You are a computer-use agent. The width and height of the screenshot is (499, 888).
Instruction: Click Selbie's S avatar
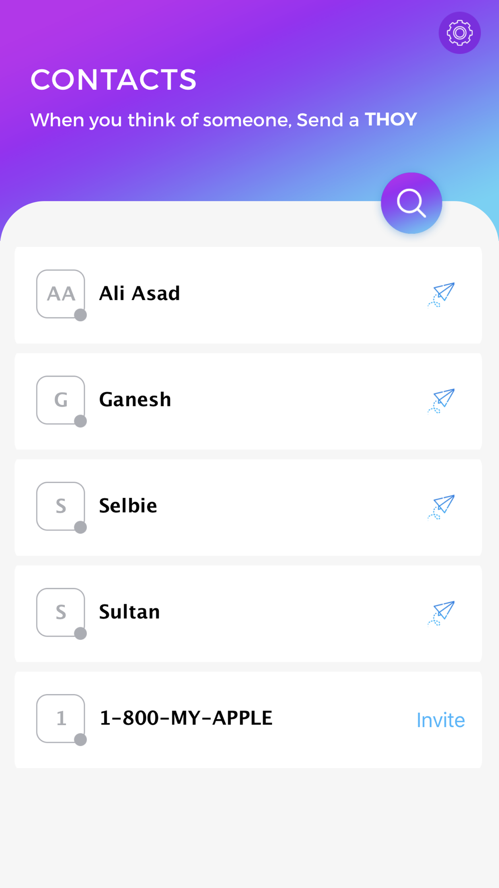(x=60, y=506)
